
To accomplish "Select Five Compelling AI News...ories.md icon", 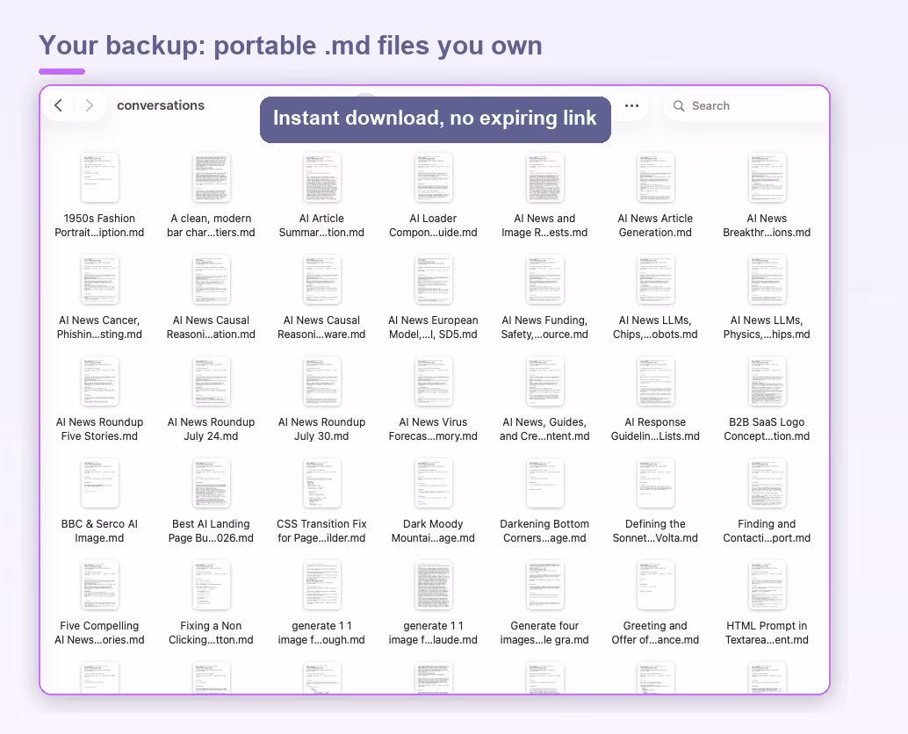I will click(99, 586).
